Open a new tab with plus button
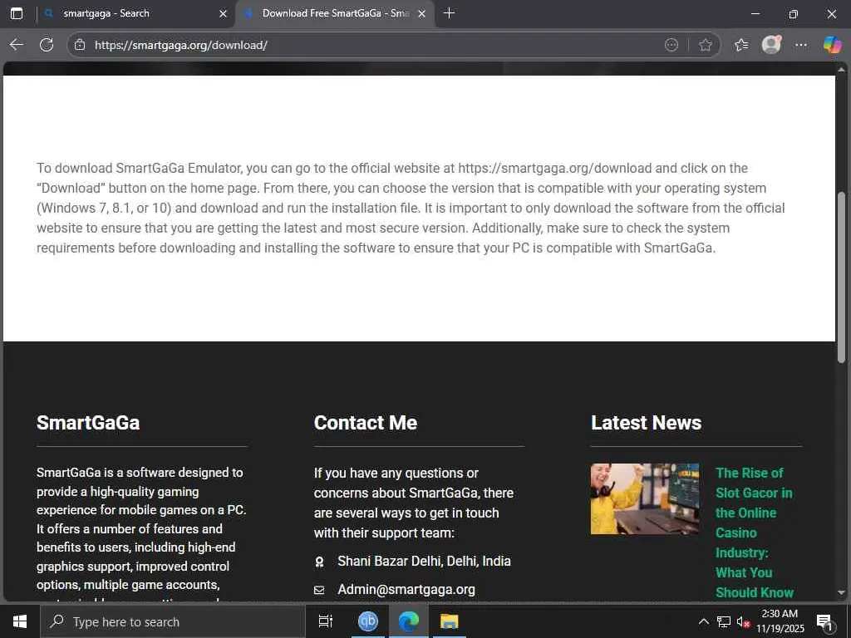 (x=449, y=13)
